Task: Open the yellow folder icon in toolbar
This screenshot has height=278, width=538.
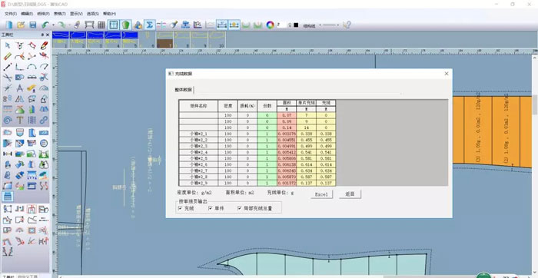Action: coord(21,25)
